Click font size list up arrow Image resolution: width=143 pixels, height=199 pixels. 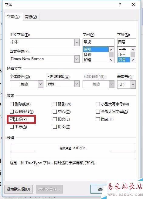133,50
